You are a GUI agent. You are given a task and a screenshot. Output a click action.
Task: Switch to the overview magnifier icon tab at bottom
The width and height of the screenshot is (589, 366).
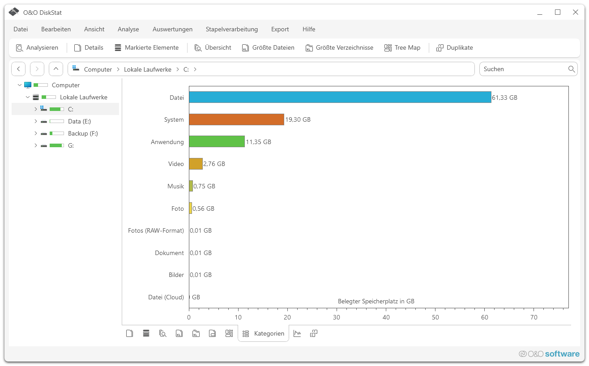point(163,333)
